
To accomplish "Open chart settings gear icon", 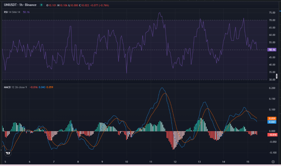I will [x=273, y=162].
